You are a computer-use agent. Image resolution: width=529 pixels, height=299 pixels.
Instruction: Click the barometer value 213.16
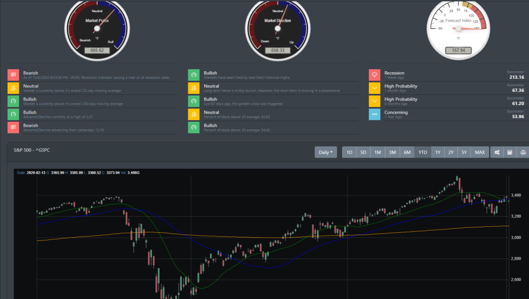516,77
